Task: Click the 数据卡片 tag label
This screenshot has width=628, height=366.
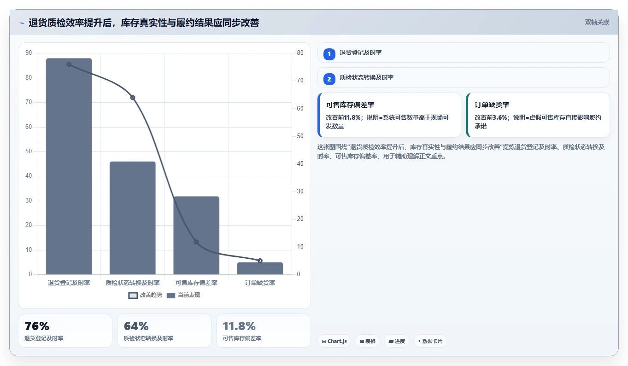Action: (x=432, y=342)
